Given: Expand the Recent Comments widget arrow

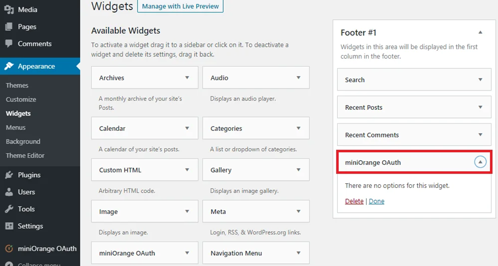Looking at the screenshot, I should [480, 135].
